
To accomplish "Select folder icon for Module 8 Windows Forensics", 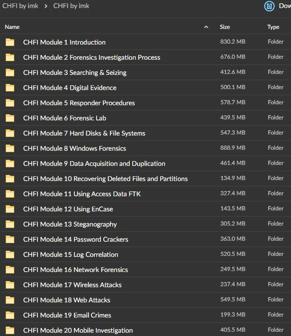I will (10, 148).
